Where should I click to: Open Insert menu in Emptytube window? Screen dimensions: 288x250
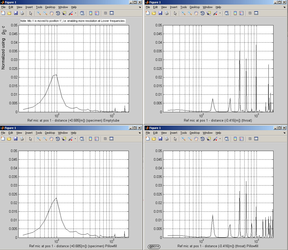pos(29,7)
